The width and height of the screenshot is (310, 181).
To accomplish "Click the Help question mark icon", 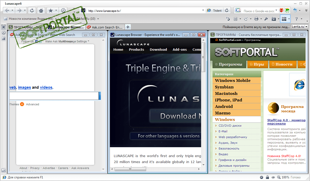I will pos(296,19).
